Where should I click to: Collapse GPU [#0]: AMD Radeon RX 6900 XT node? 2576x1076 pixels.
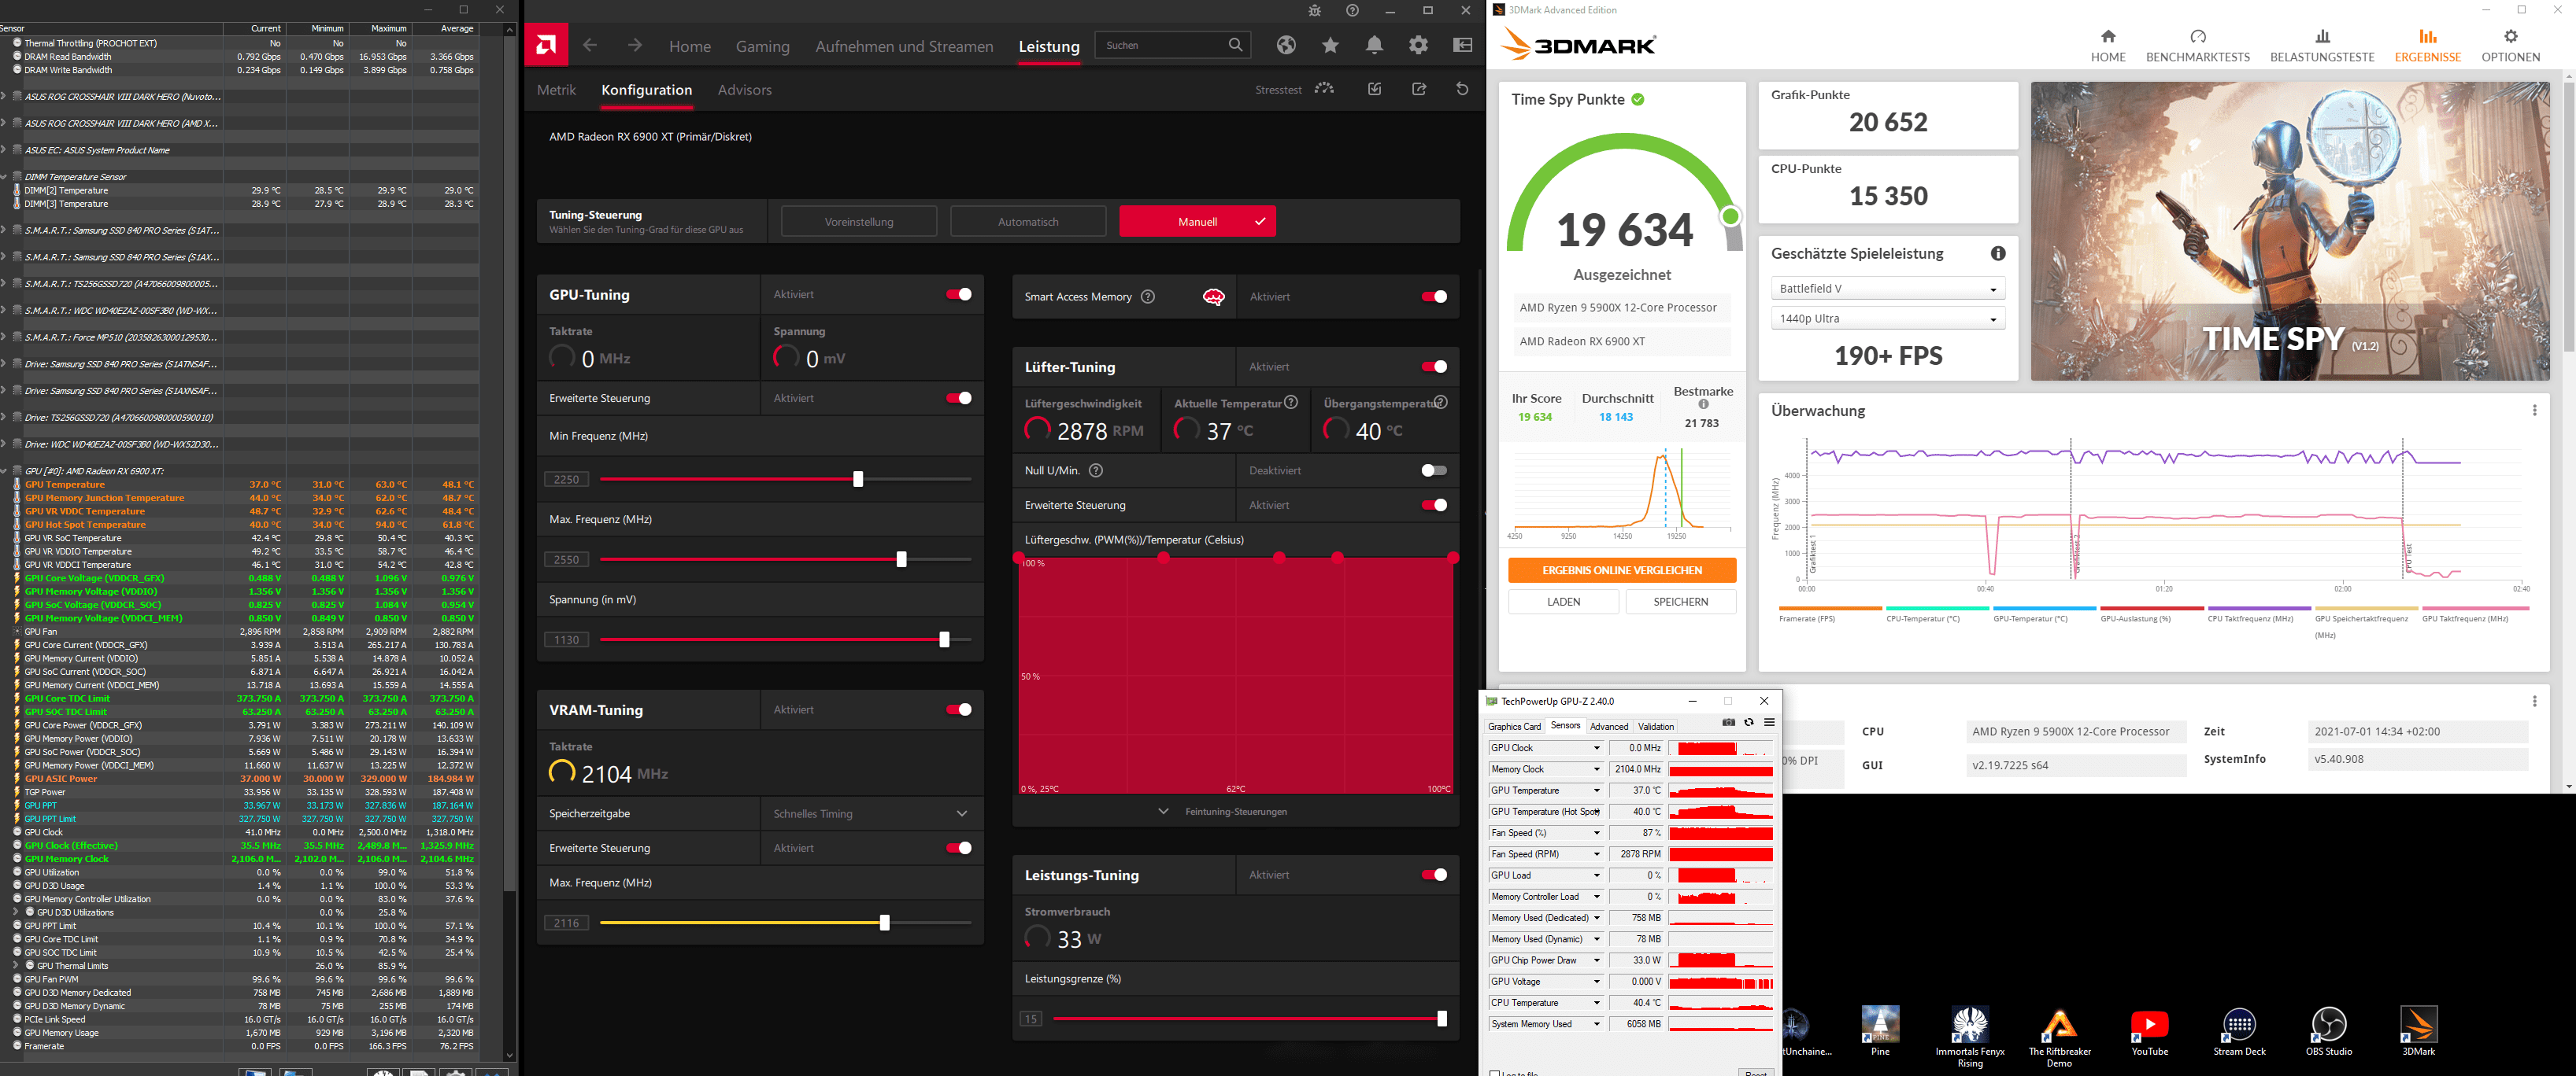tap(5, 470)
